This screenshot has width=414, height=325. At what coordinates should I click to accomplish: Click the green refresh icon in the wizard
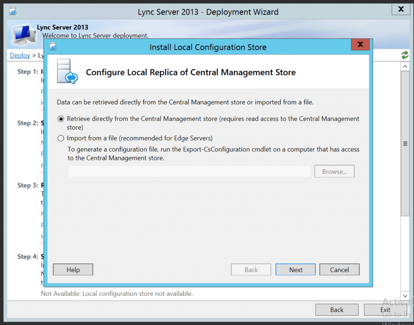pos(405,55)
